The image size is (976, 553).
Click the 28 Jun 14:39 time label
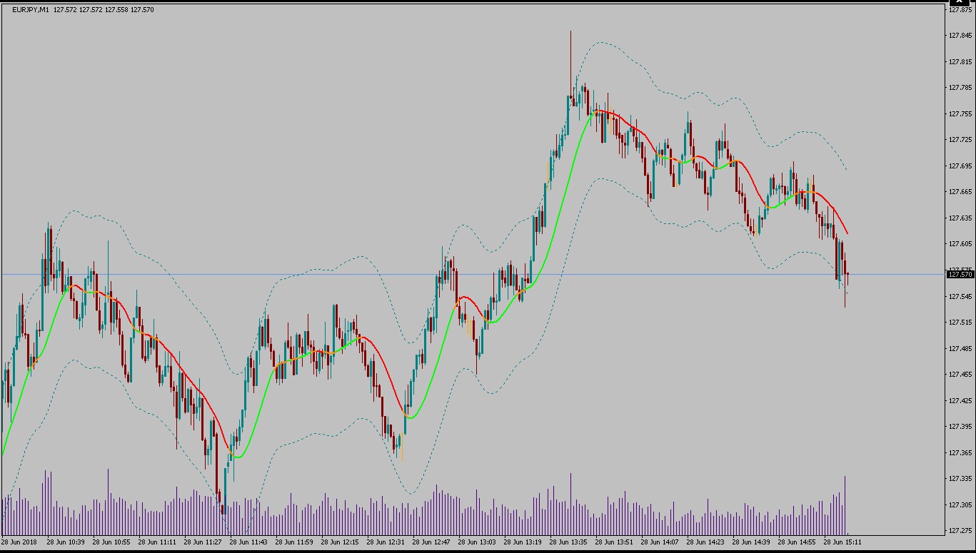pyautogui.click(x=751, y=542)
